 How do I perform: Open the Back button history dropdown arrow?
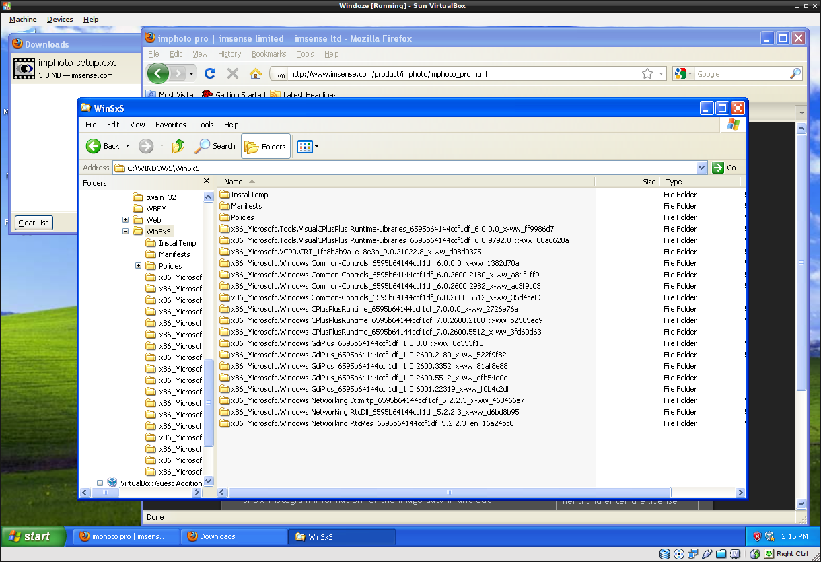click(x=127, y=146)
